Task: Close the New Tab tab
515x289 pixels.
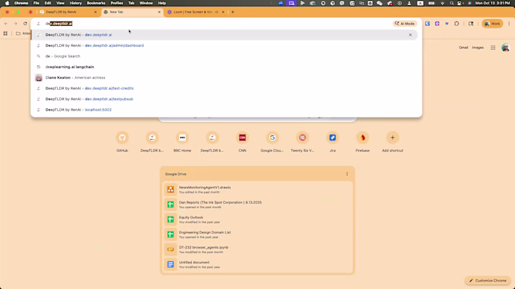Action: tap(159, 12)
